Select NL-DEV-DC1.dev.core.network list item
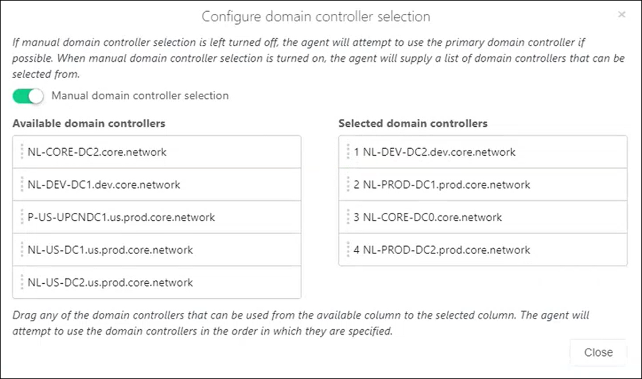 click(157, 184)
